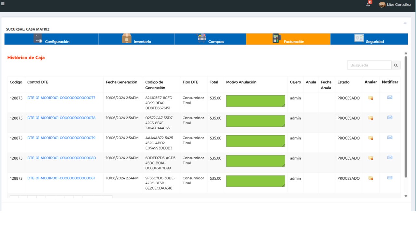The width and height of the screenshot is (416, 234).
Task: Click the Estado column header
Action: [x=343, y=82]
